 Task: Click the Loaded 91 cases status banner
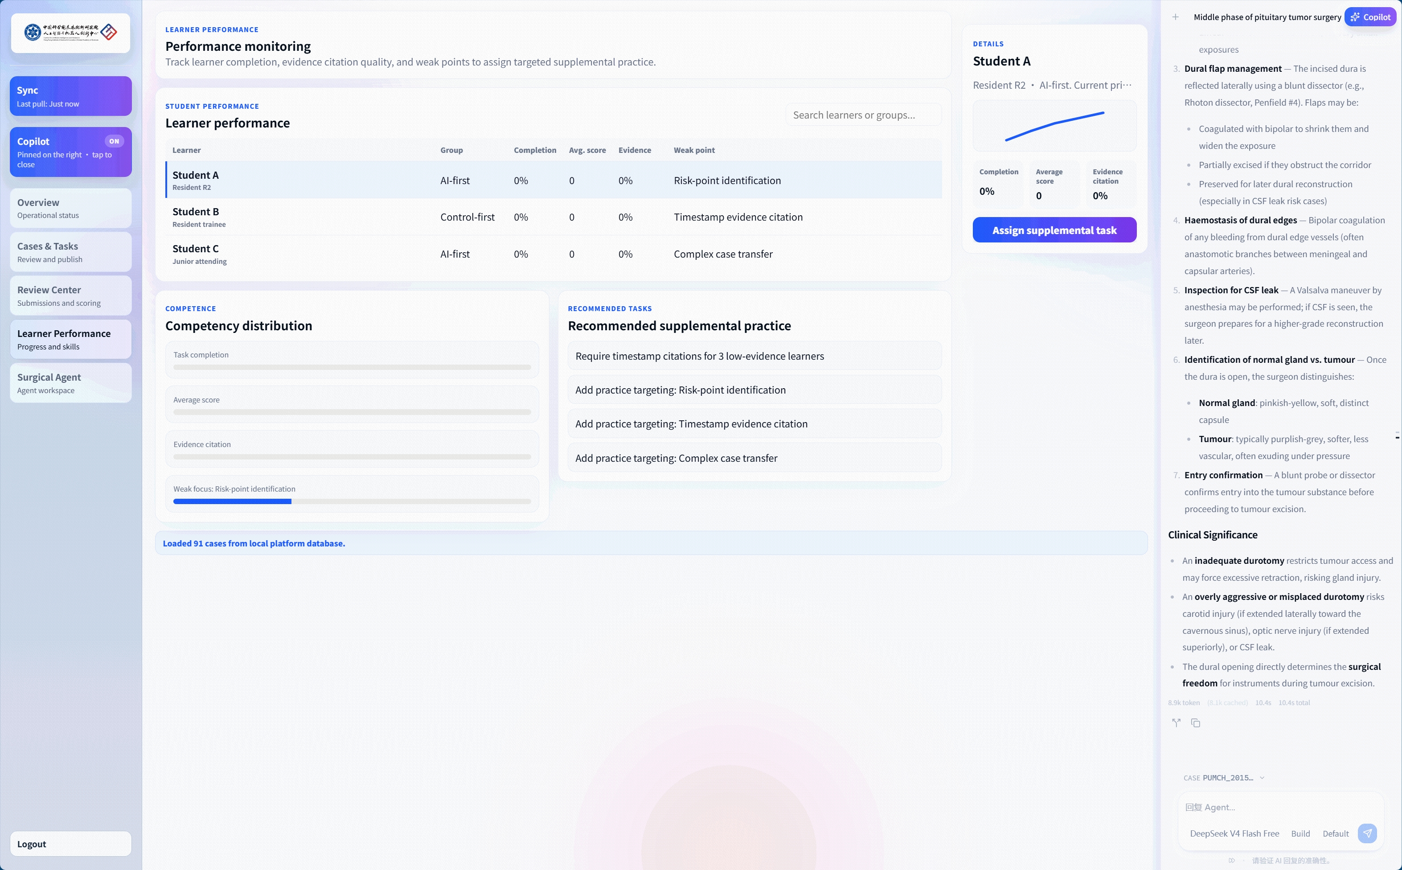click(x=651, y=543)
